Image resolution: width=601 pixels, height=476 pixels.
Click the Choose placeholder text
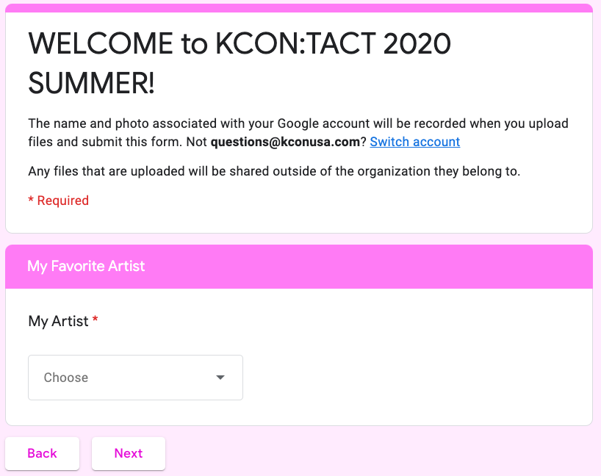coord(66,378)
